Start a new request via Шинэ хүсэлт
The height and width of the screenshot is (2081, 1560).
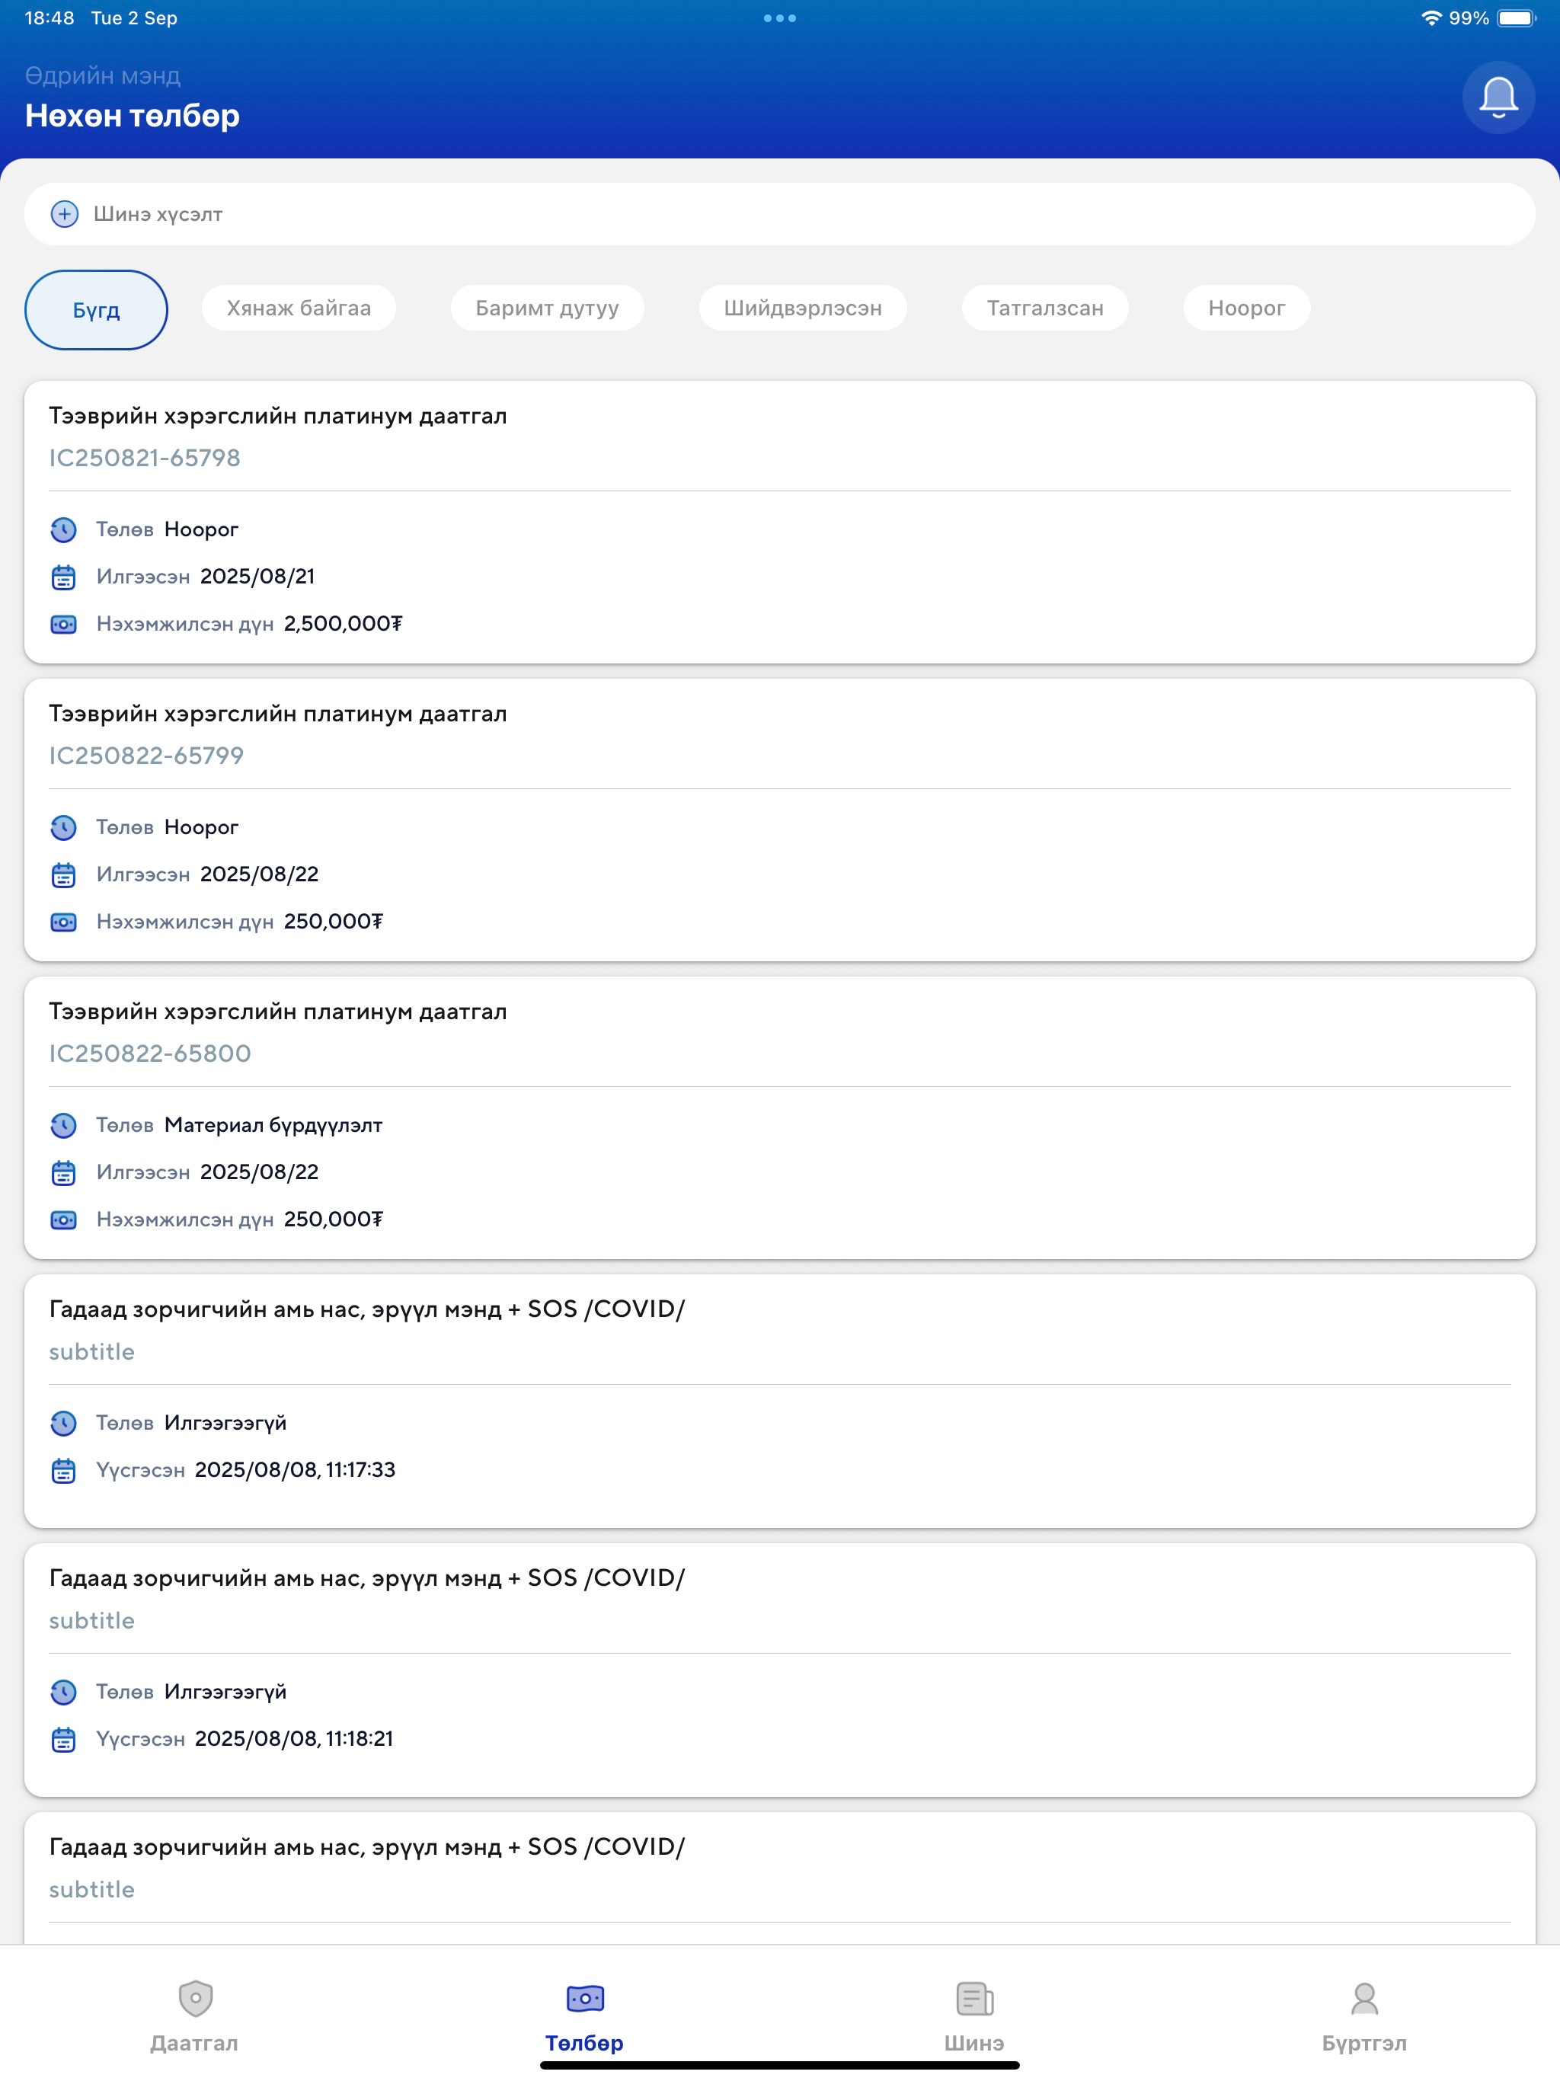pos(780,215)
